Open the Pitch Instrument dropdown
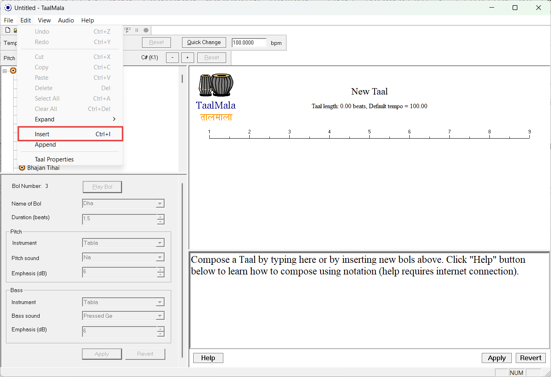Viewport: 551px width, 377px height. point(160,243)
